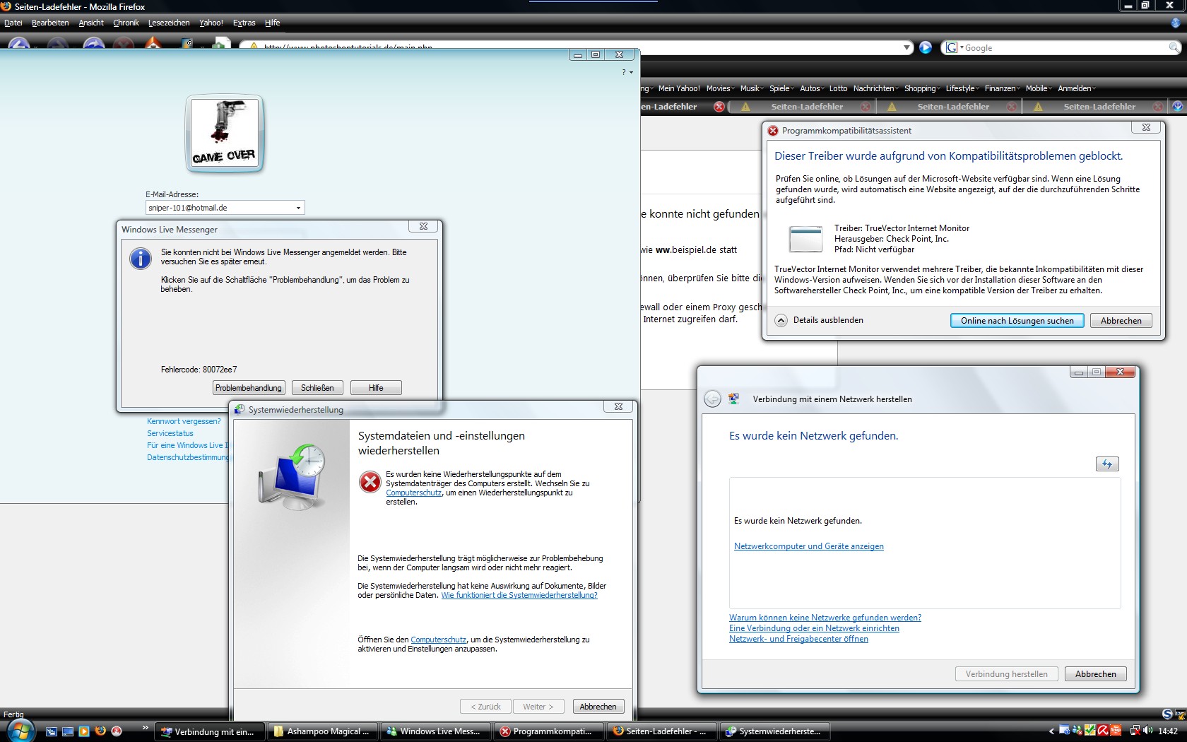Click the Google search input field
The height and width of the screenshot is (742, 1187).
(1065, 47)
